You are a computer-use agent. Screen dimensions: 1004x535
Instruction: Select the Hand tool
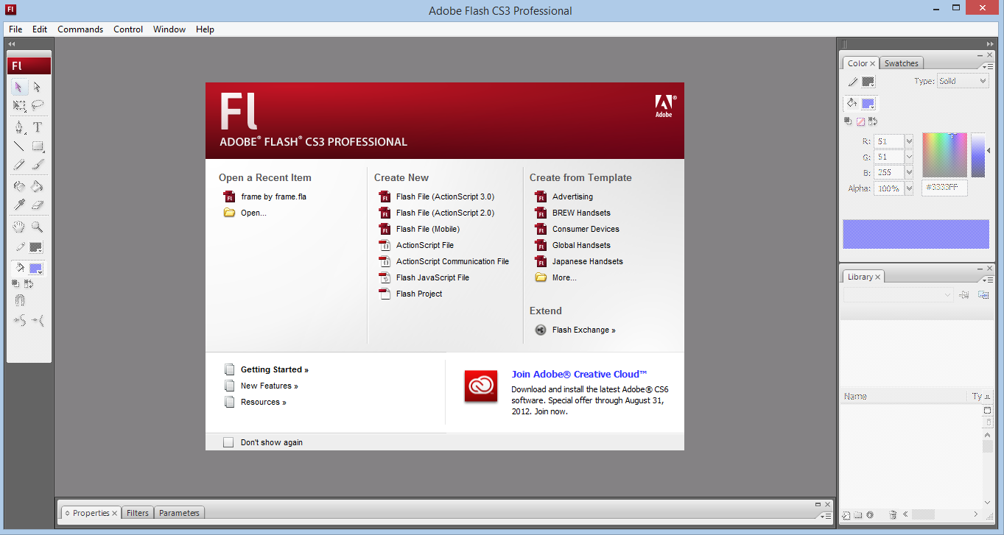19,227
